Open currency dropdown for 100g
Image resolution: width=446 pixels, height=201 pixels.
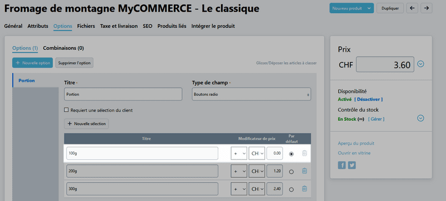pos(257,153)
